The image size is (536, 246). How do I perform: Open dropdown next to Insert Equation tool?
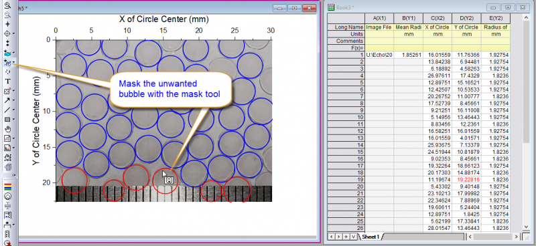coord(13,138)
